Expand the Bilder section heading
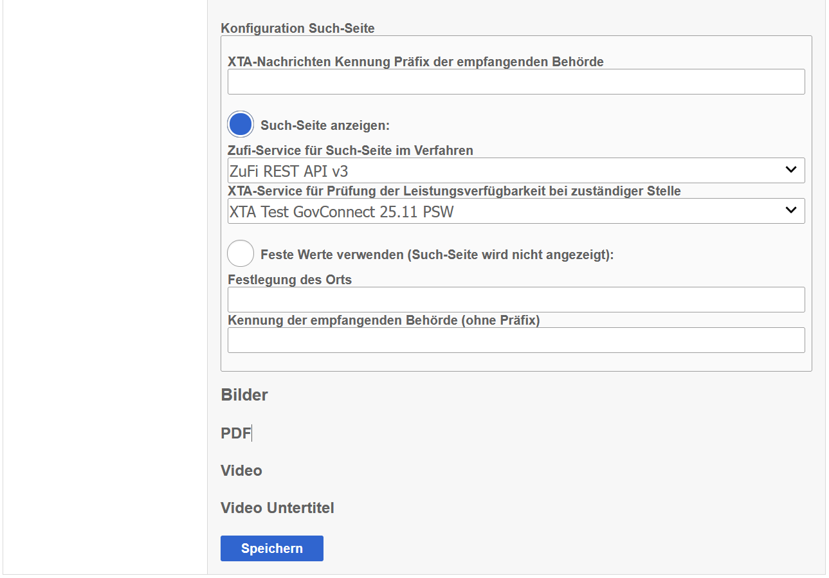829x578 pixels. [x=244, y=395]
